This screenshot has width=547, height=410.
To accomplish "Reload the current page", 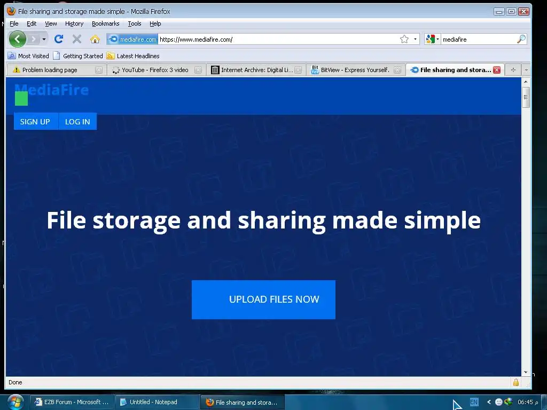I will pos(59,39).
